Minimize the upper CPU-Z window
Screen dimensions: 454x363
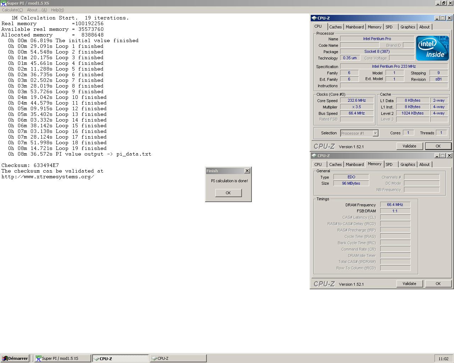pyautogui.click(x=437, y=18)
